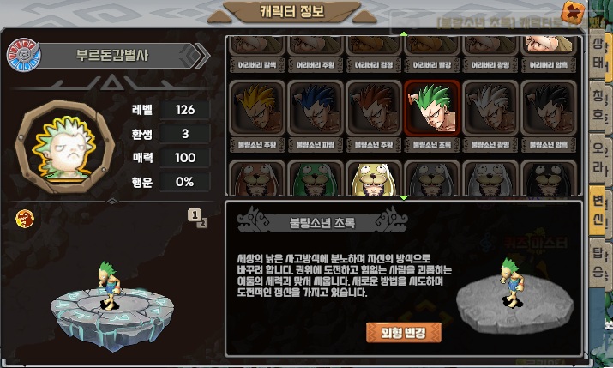Open the 칭호 side tab

tap(598, 106)
